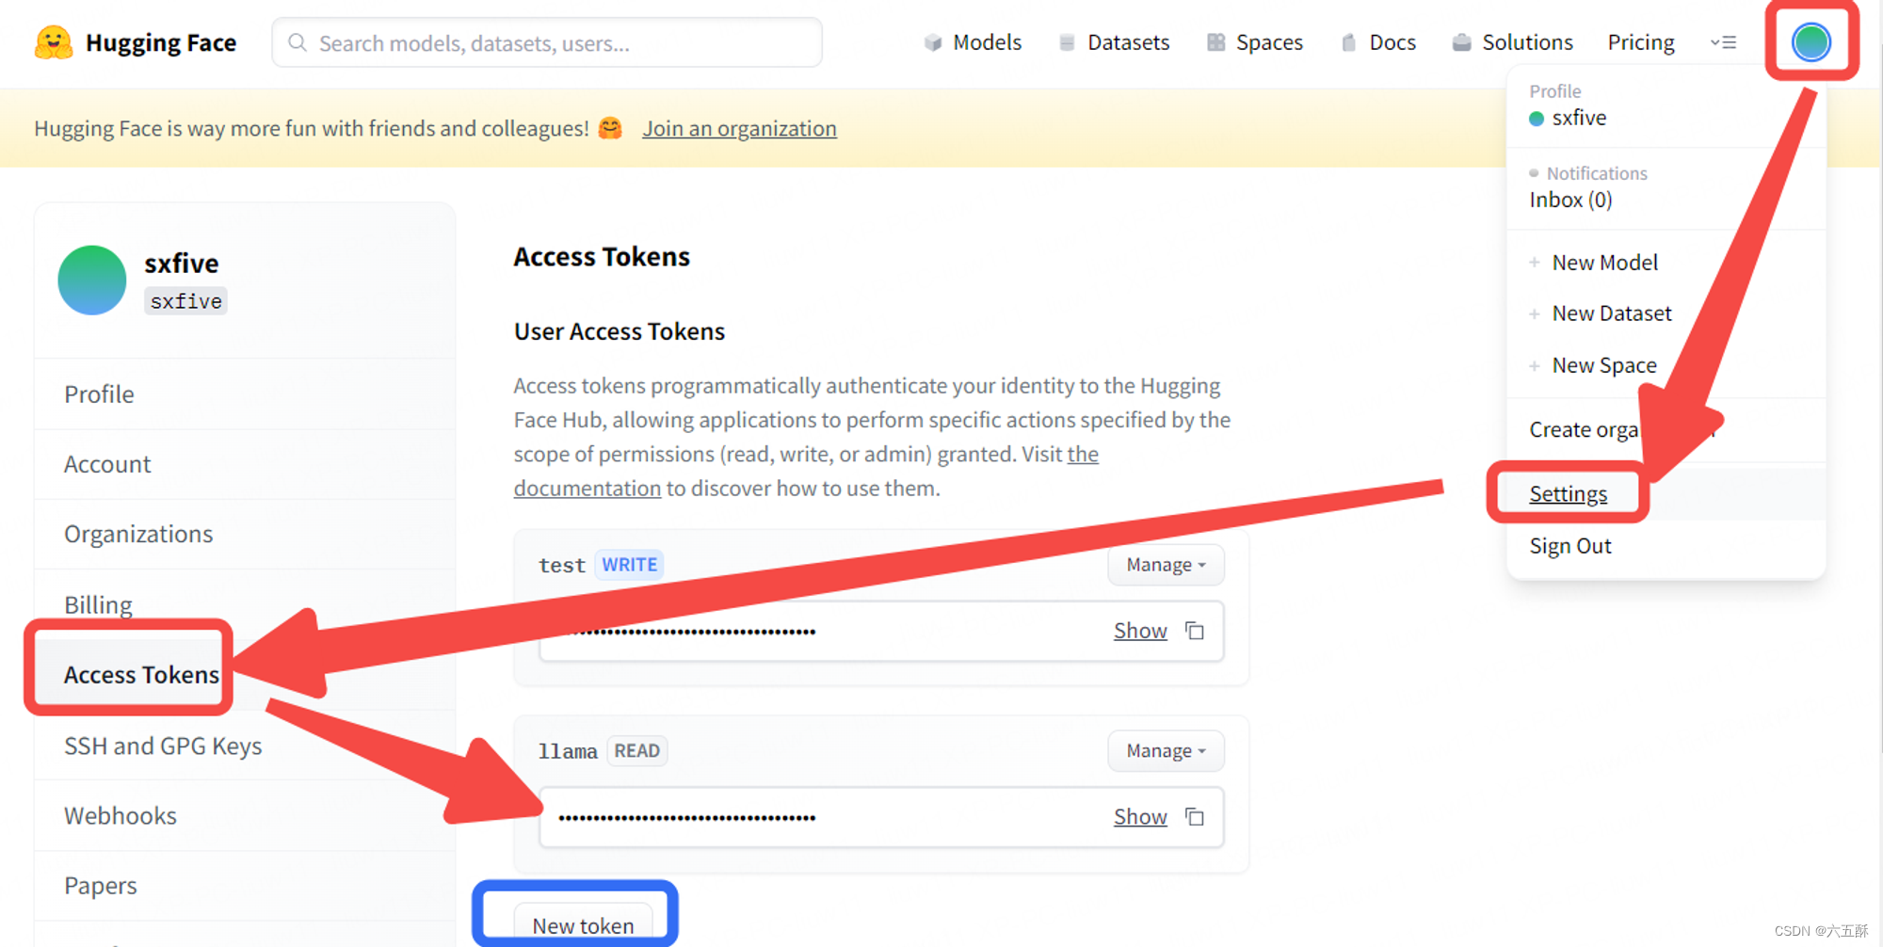Screen dimensions: 1883x947
Task: Choose New Dataset from user menu
Action: (1612, 313)
